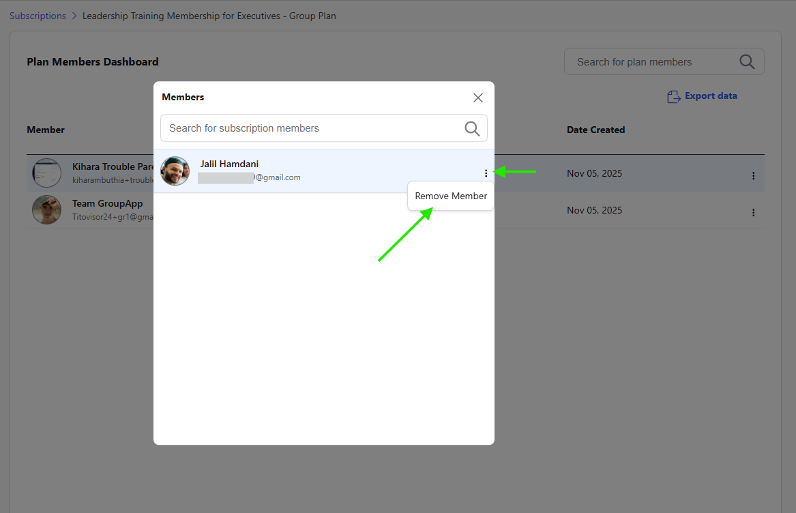Choose Remove Member from the popup
Viewport: 796px width, 513px height.
click(451, 196)
